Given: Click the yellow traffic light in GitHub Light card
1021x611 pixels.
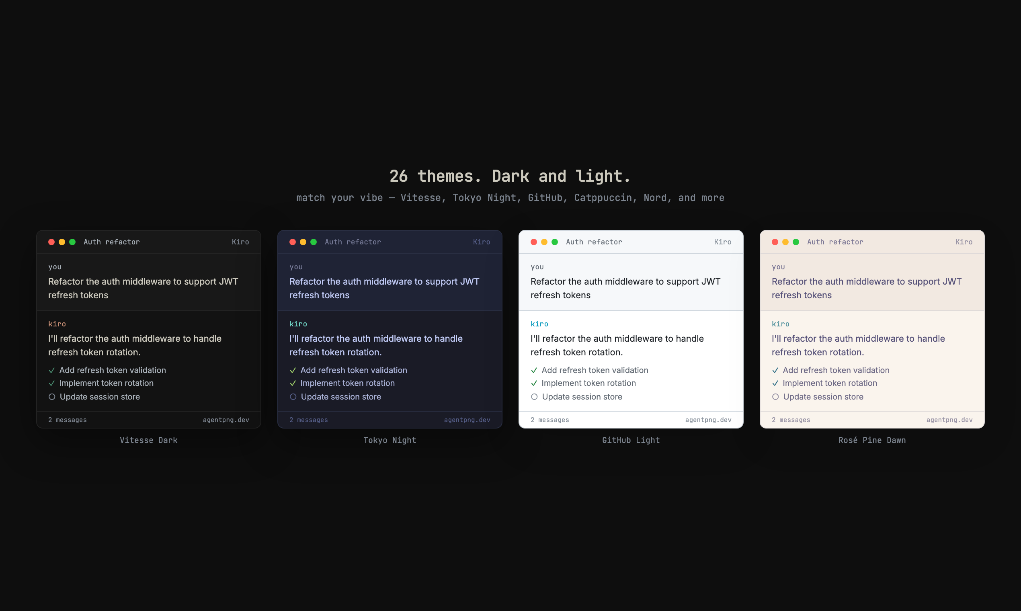Looking at the screenshot, I should click(x=544, y=242).
